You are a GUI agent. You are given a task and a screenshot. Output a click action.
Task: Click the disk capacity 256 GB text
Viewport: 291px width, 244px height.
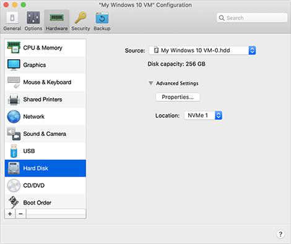(x=176, y=64)
